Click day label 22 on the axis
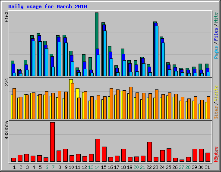The height and width of the screenshot is (172, 221). click(149, 167)
